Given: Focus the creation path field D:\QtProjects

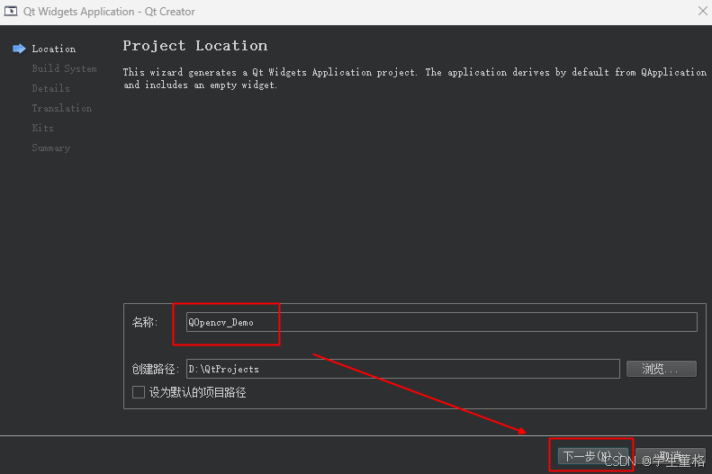Looking at the screenshot, I should pyautogui.click(x=402, y=369).
